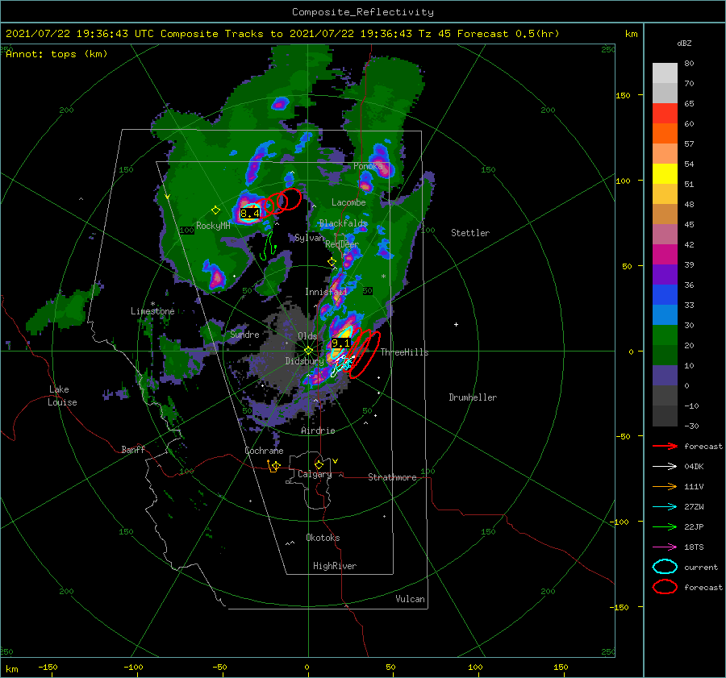Click the Cochrane city label
The image size is (726, 678).
(x=264, y=451)
